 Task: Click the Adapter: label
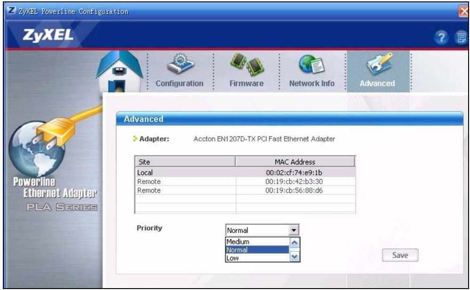pos(154,139)
